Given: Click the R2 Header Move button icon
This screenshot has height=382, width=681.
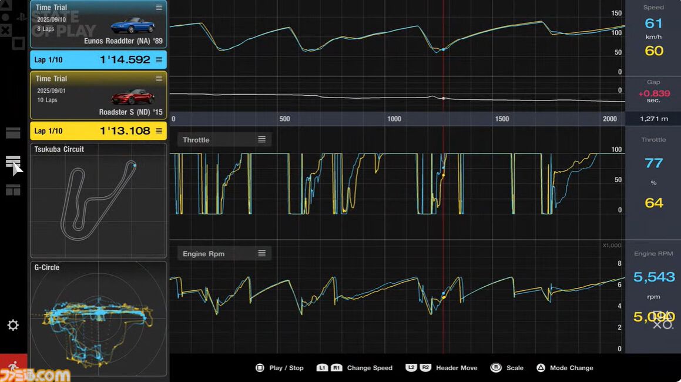Looking at the screenshot, I should click(x=425, y=368).
